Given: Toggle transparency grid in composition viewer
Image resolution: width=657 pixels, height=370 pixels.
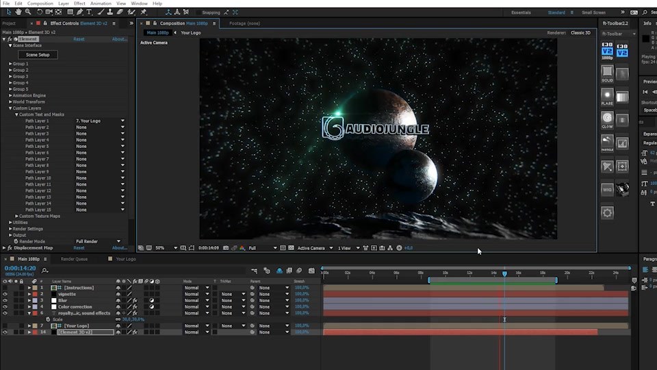Looking at the screenshot, I should [292, 248].
